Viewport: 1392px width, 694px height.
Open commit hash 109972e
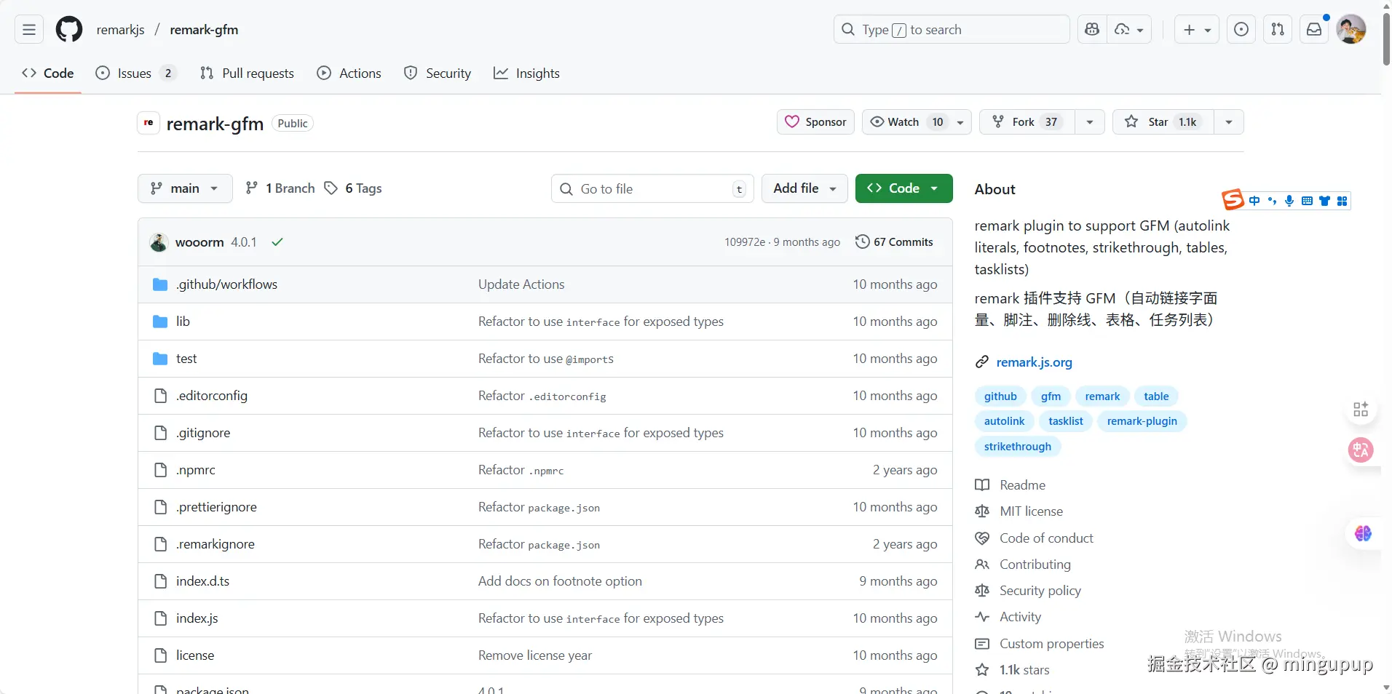pyautogui.click(x=745, y=242)
